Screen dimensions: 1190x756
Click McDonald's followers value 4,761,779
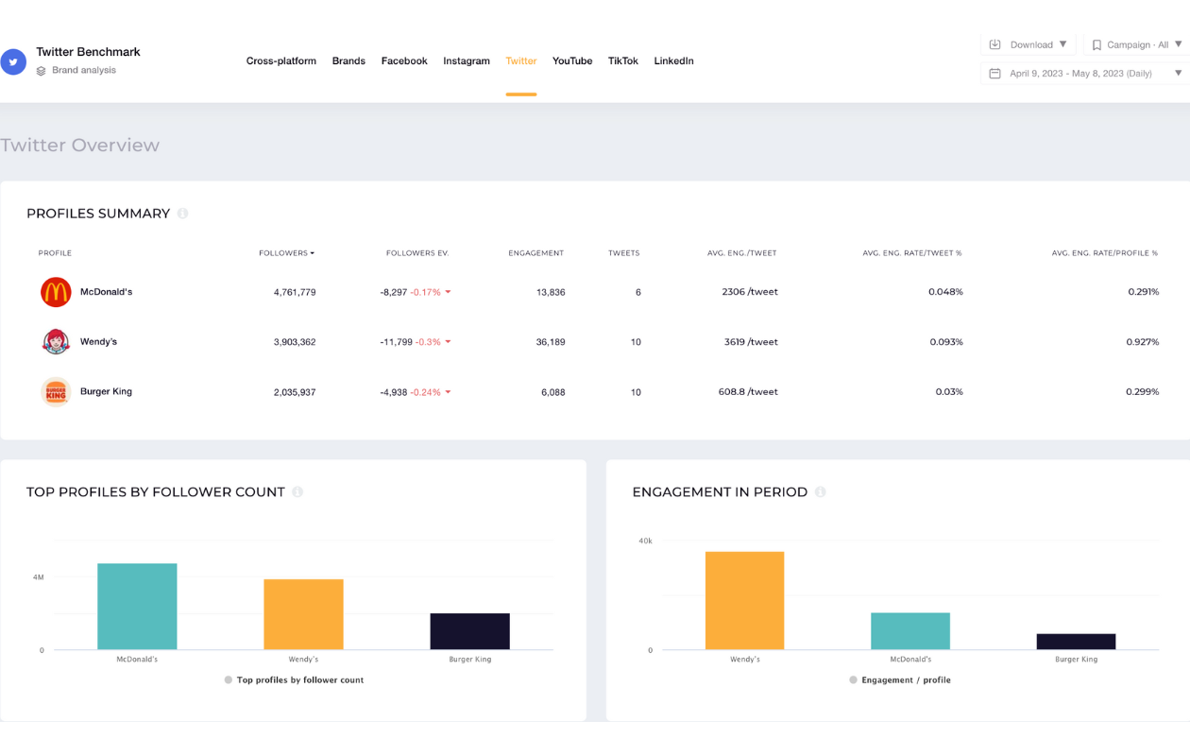click(295, 293)
